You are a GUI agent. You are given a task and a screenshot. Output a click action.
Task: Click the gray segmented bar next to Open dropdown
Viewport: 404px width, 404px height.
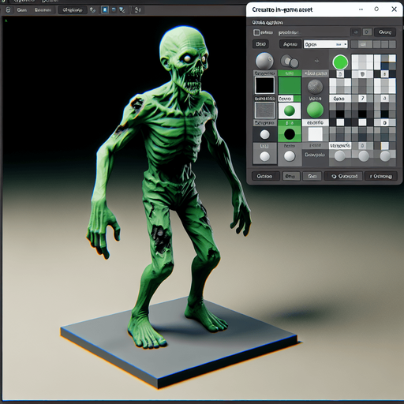pos(373,44)
